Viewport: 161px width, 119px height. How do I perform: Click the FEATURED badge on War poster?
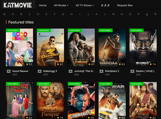coord(106,84)
